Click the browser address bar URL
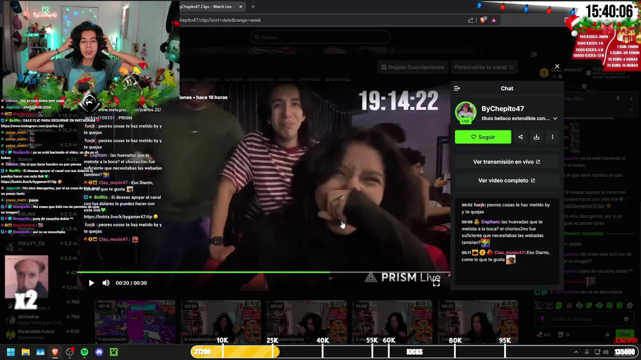The height and width of the screenshot is (360, 641). click(x=220, y=20)
